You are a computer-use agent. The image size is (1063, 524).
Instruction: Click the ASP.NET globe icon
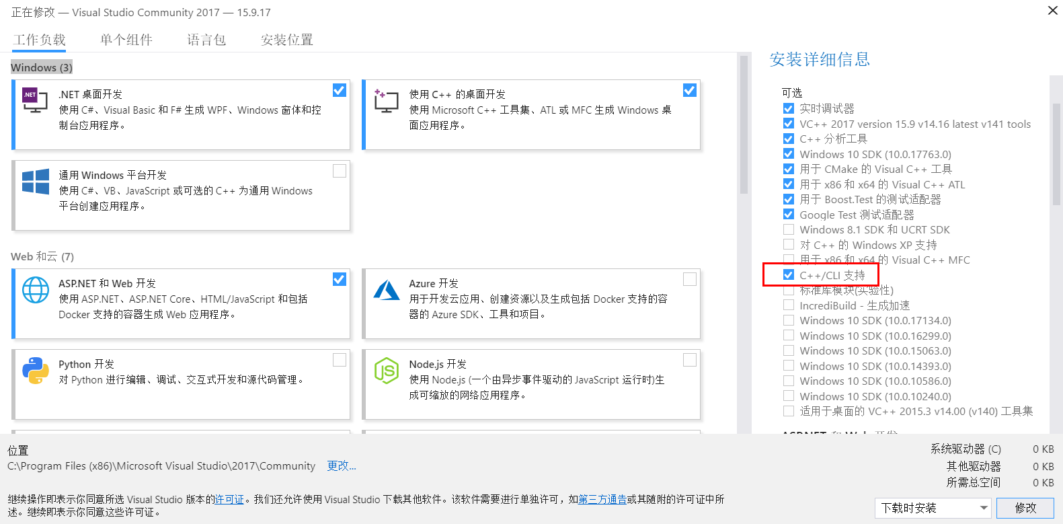(36, 290)
